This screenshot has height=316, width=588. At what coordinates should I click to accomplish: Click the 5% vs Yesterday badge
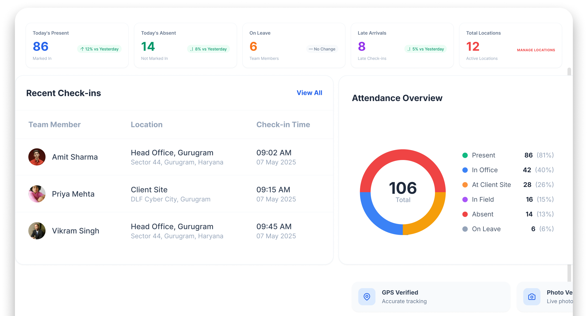click(426, 49)
